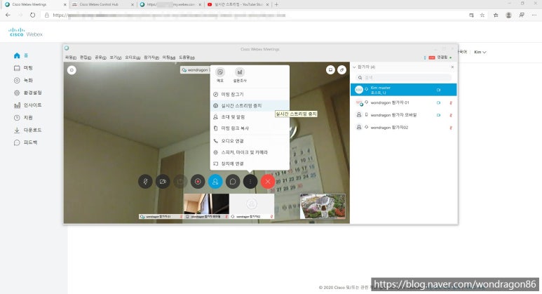Screen dimensions: 542x294
Task: Open the 미팅 menu in Webex Meetings
Action: coord(169,58)
